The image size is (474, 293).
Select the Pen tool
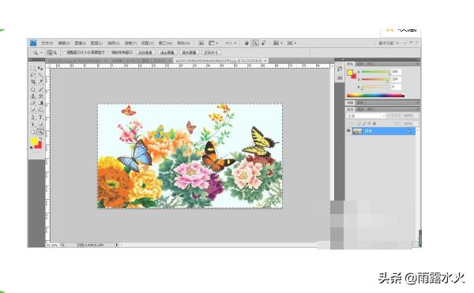32,117
